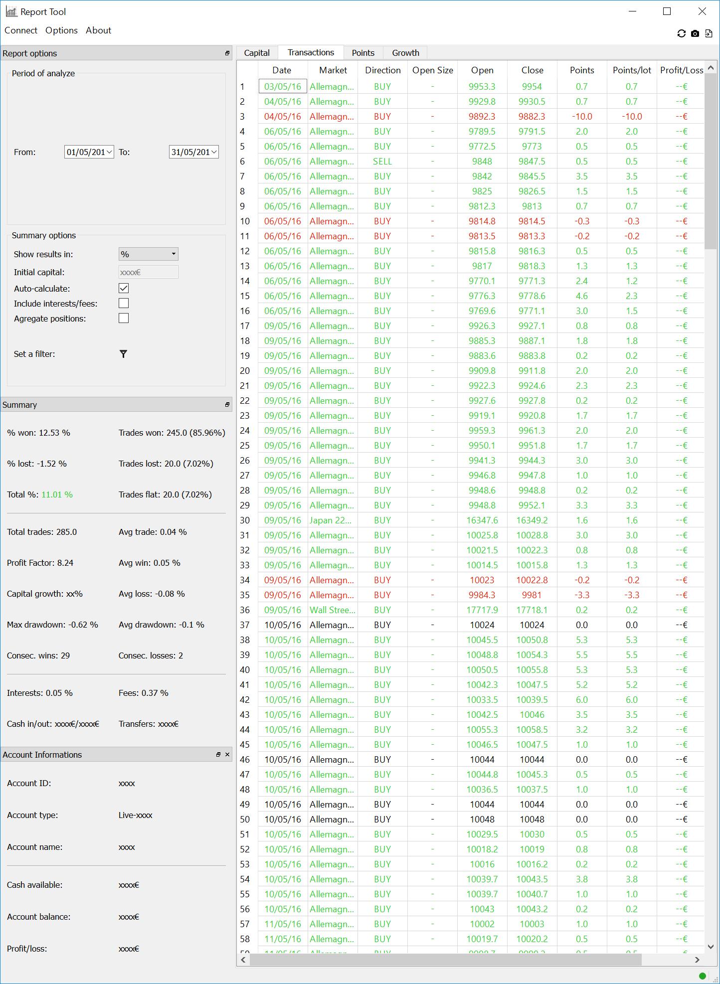The image size is (720, 984).
Task: Click the Trades won: 245.0 (85.96%) text
Action: (172, 433)
